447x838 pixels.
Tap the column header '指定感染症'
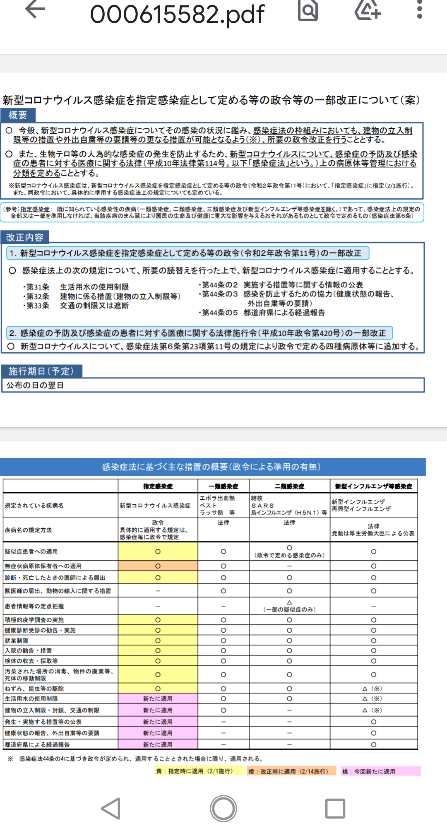click(x=158, y=486)
